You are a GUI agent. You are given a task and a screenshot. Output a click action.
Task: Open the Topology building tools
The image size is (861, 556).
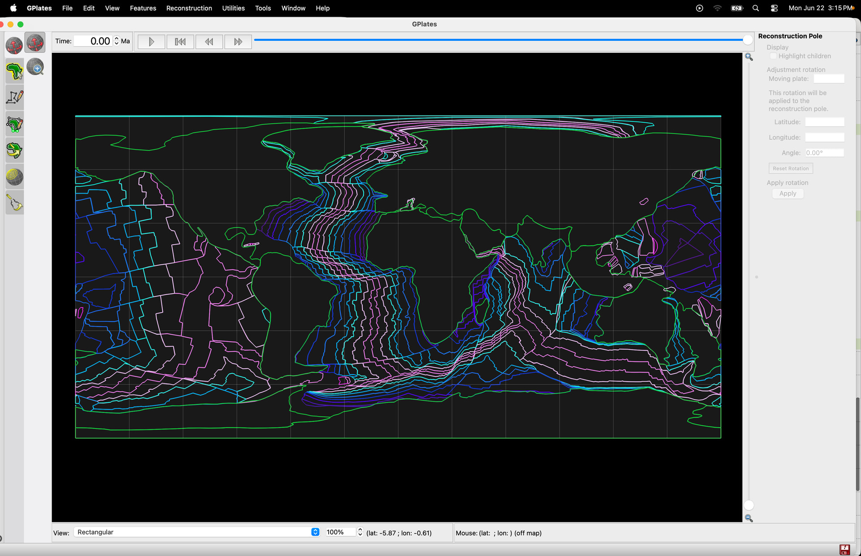[x=14, y=124]
